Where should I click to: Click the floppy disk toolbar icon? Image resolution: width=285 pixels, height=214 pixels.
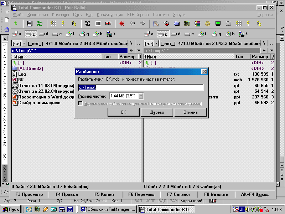pyautogui.click(x=29, y=24)
